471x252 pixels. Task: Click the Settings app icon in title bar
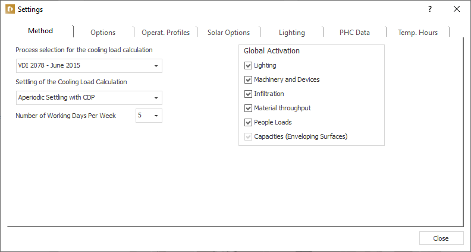click(10, 9)
